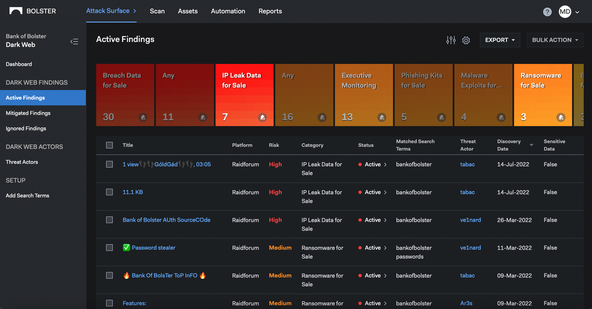Check the box for the Features: row
This screenshot has height=309, width=592.
(110, 303)
